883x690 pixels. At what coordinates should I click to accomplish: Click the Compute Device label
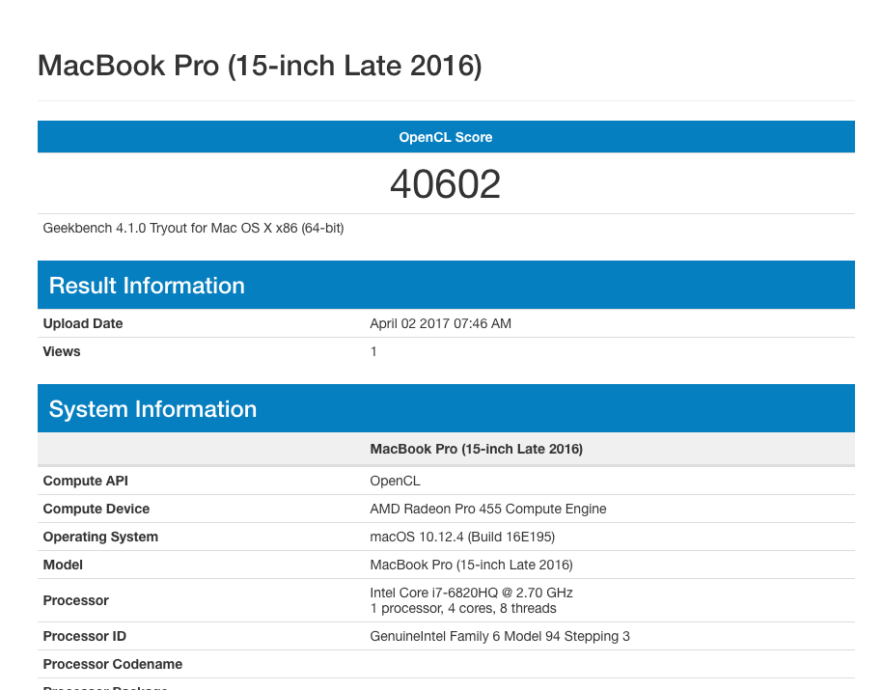pos(97,509)
